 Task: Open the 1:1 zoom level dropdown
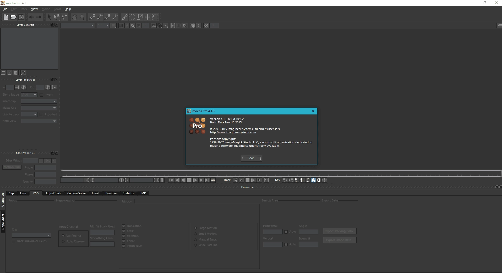pyautogui.click(x=103, y=25)
